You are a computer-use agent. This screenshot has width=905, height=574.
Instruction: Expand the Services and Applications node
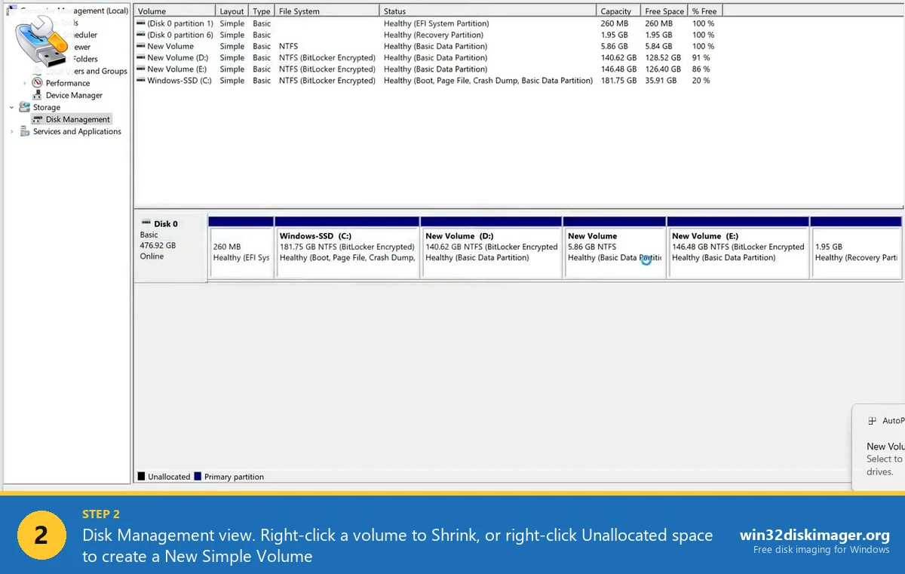point(11,130)
